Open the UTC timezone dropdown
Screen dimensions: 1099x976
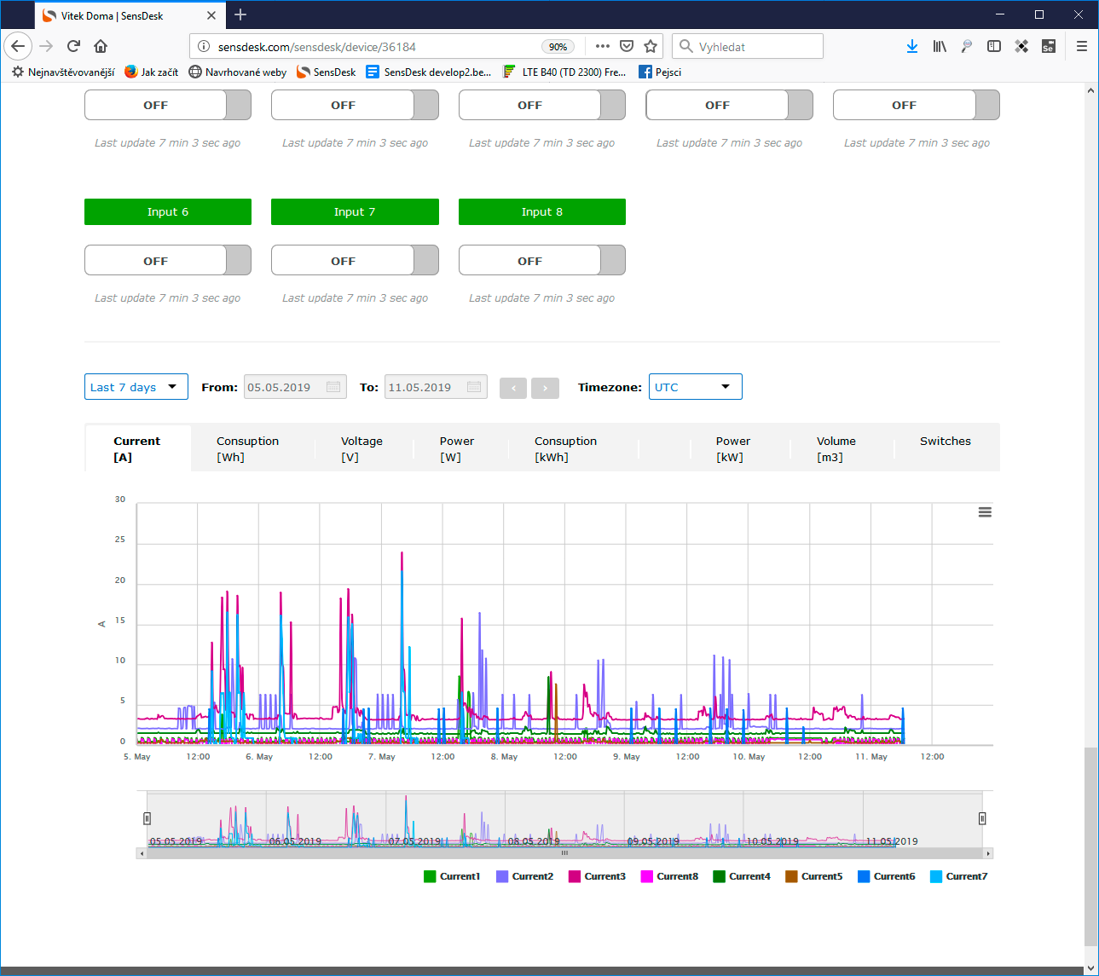click(x=696, y=387)
